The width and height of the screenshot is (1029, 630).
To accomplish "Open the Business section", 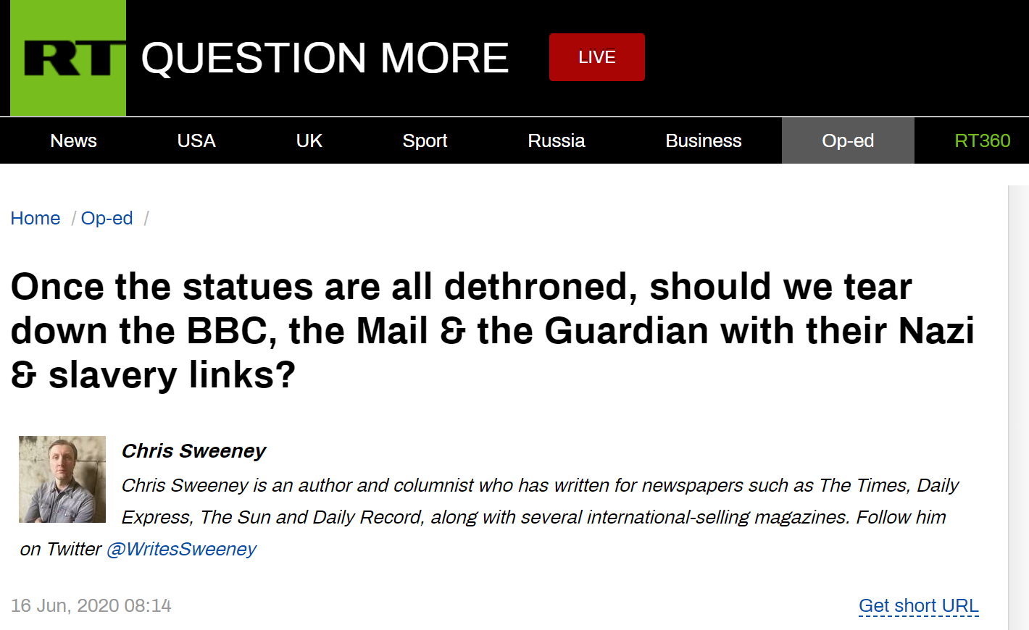I will tap(703, 140).
